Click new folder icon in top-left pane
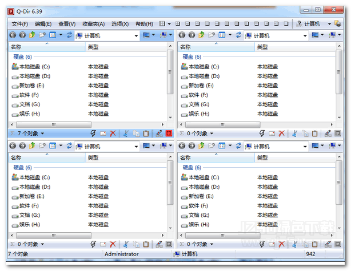This screenshot has height=271, width=351. click(42, 35)
